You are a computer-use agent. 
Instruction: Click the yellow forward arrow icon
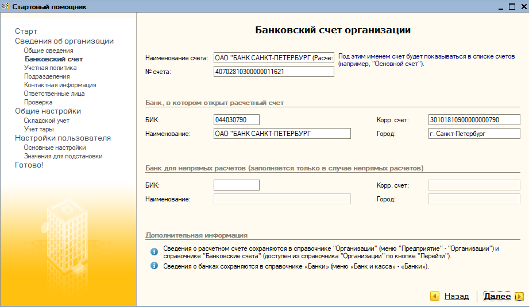pyautogui.click(x=519, y=296)
